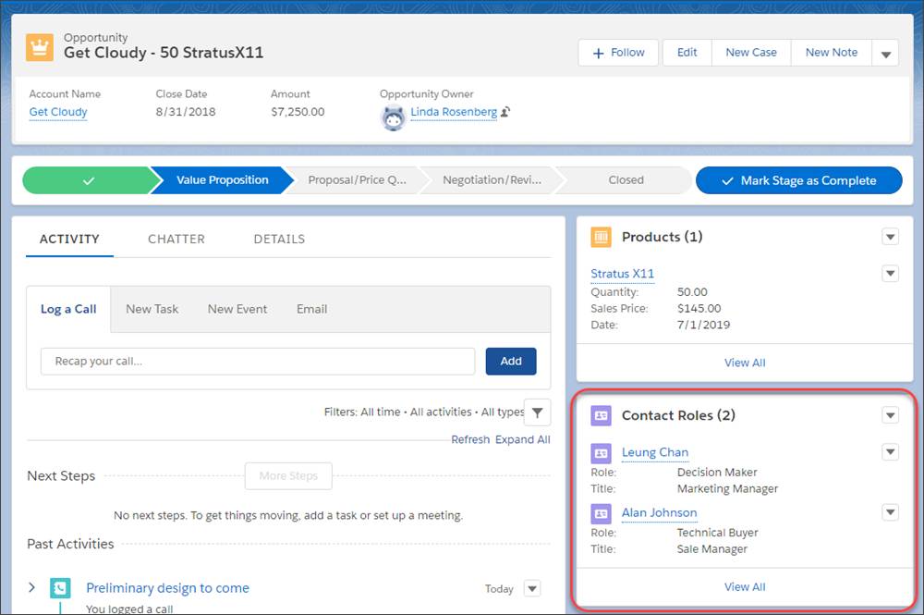
Task: Open the Alan Johnson contact link
Action: coord(659,513)
